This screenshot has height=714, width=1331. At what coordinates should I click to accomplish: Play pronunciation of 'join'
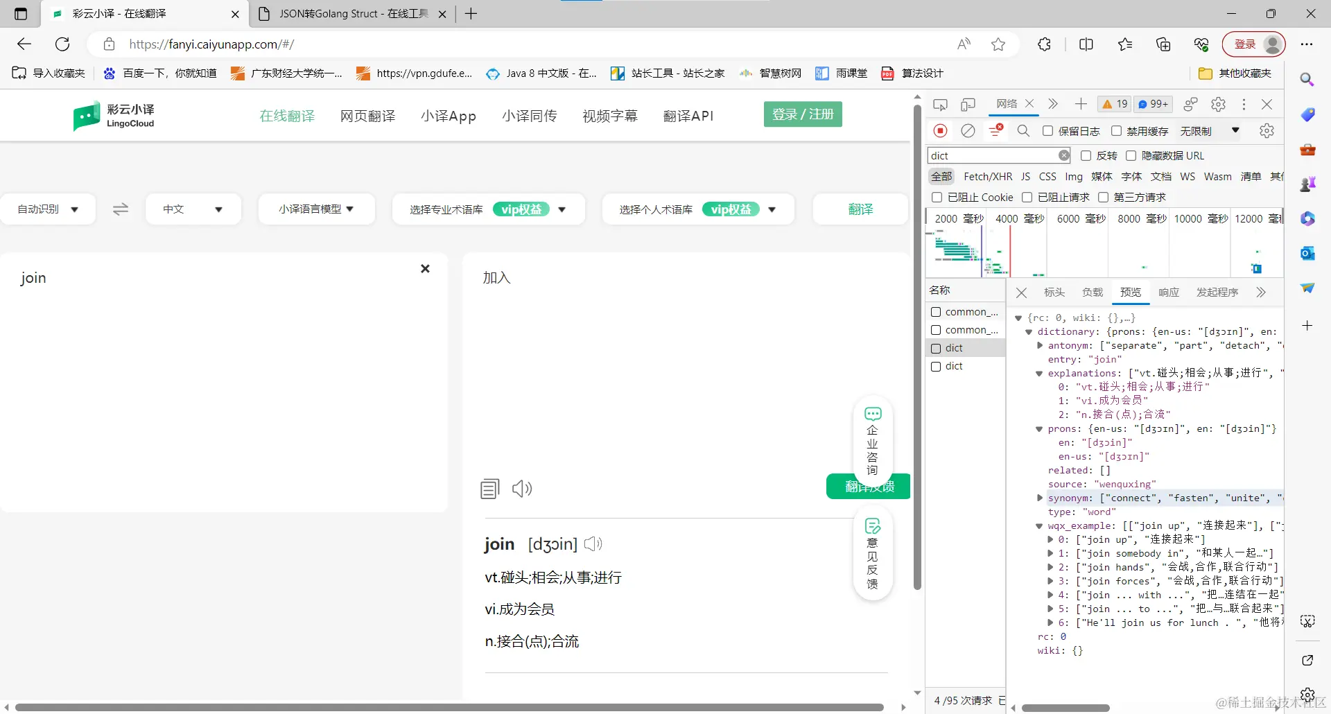pyautogui.click(x=593, y=543)
